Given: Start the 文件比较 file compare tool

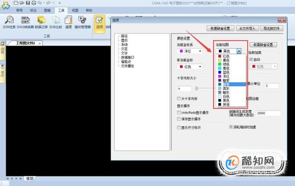Looking at the screenshot, I should 56,22.
